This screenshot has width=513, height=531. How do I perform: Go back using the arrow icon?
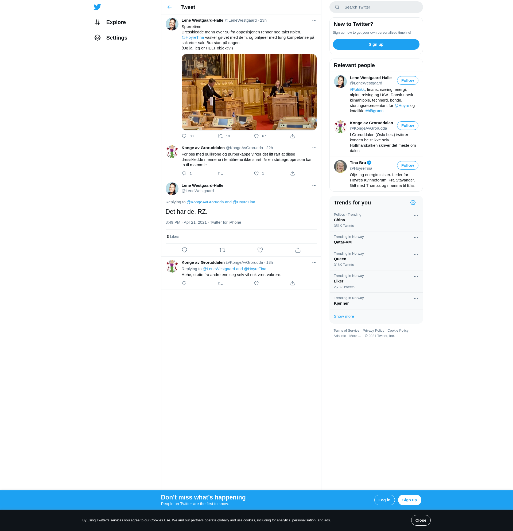170,7
